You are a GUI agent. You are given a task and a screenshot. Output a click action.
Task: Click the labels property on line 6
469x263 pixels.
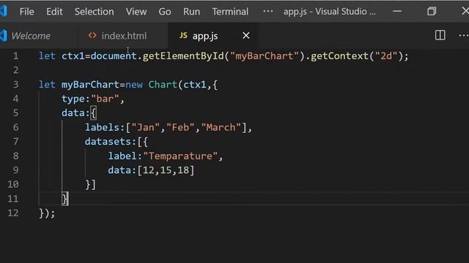coord(102,127)
